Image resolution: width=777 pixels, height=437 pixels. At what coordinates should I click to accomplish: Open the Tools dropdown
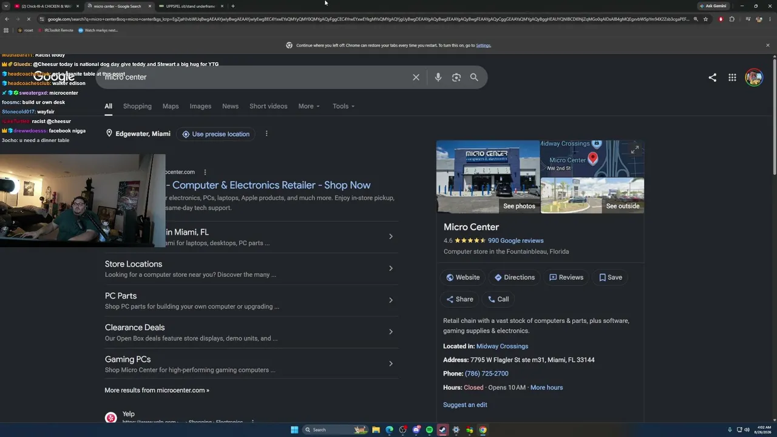344,106
